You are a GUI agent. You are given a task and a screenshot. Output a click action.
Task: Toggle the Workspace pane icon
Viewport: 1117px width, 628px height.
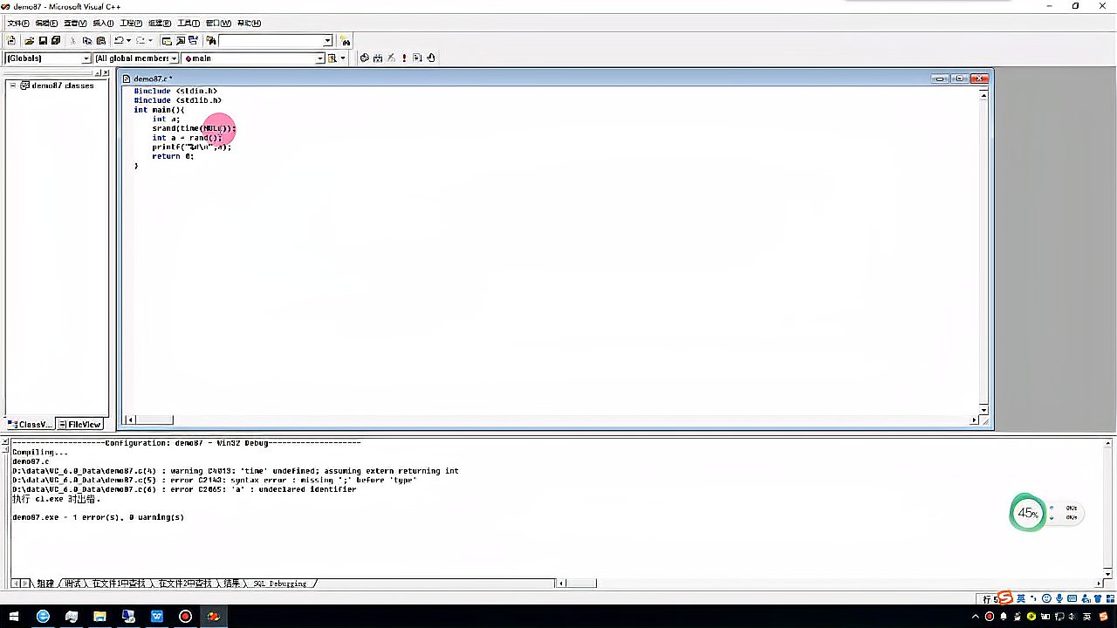pos(167,40)
